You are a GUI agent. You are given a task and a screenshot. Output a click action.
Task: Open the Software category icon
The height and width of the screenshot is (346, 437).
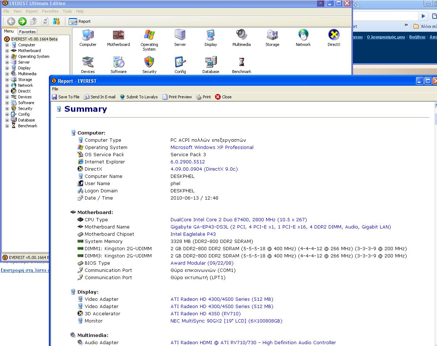tap(118, 62)
